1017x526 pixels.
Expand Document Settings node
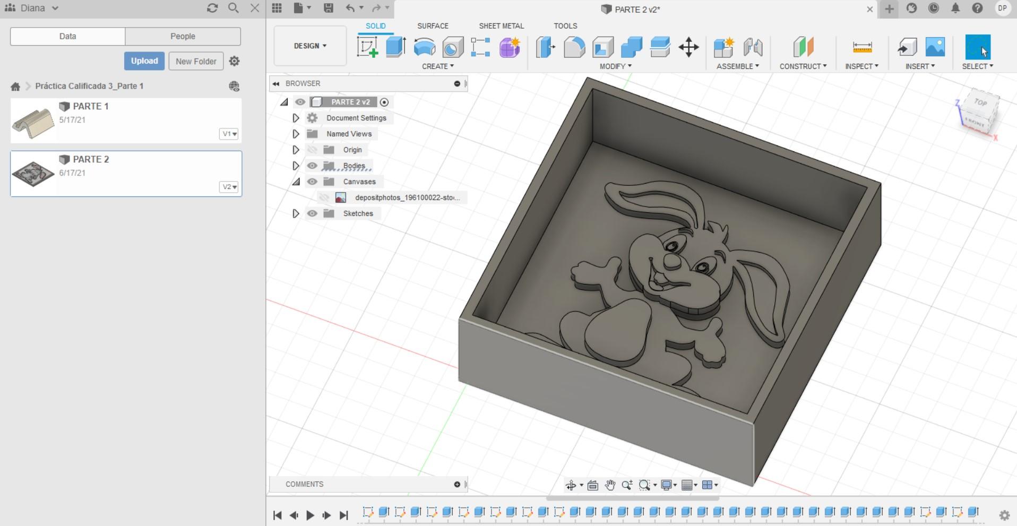(296, 118)
